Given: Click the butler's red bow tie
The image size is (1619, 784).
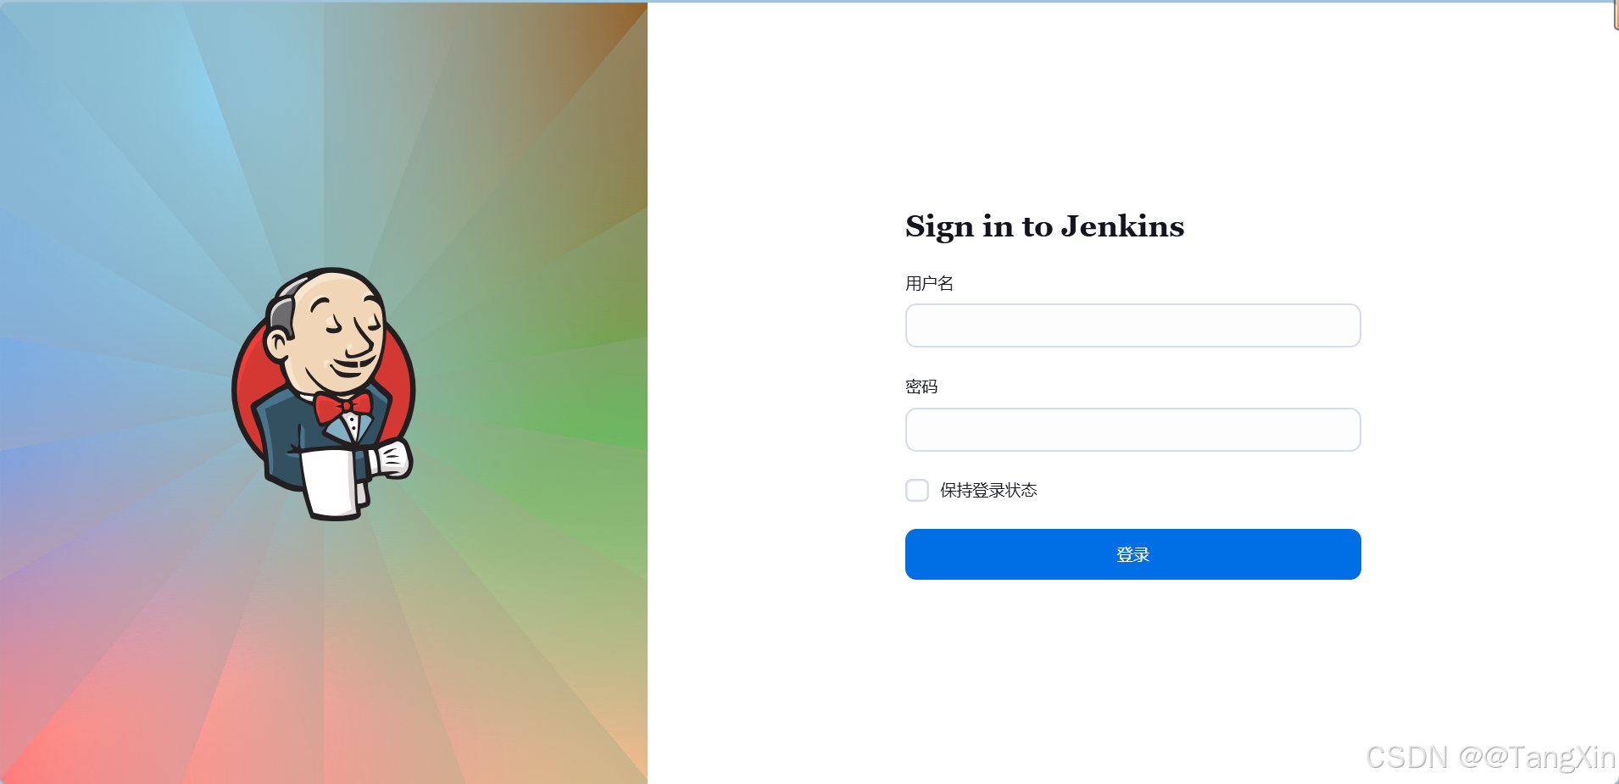Looking at the screenshot, I should point(342,408).
